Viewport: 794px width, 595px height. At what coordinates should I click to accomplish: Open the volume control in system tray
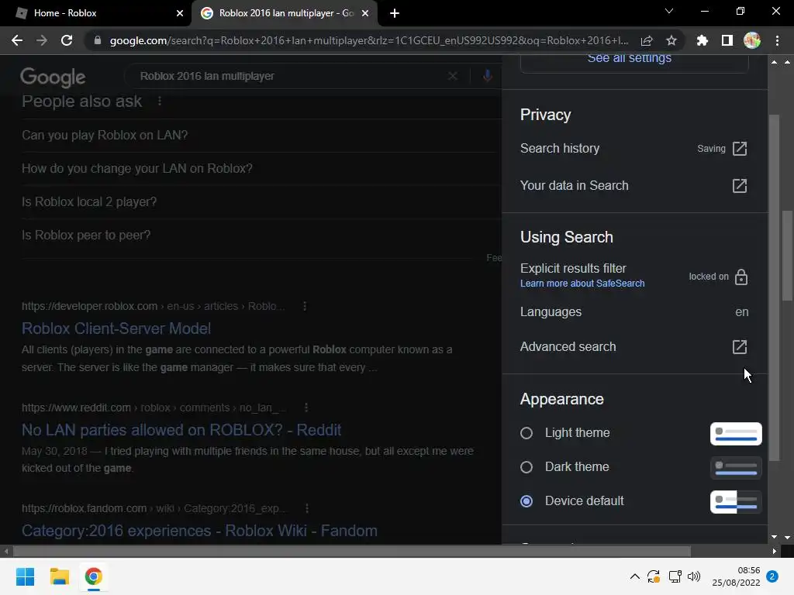pyautogui.click(x=694, y=576)
